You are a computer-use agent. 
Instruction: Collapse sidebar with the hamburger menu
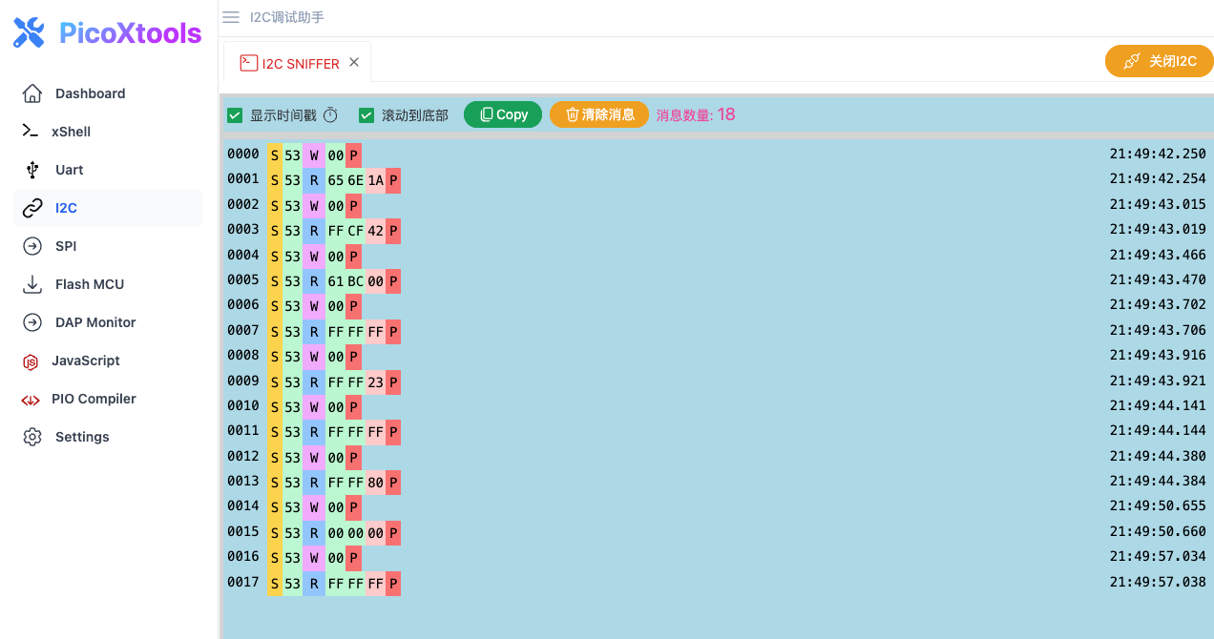click(231, 17)
